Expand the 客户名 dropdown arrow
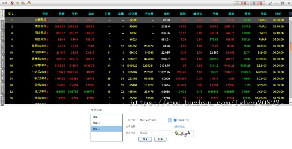The height and width of the screenshot is (149, 292). (170, 120)
